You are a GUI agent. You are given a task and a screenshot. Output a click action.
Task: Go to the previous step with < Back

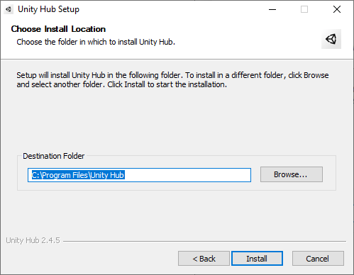[204, 259]
